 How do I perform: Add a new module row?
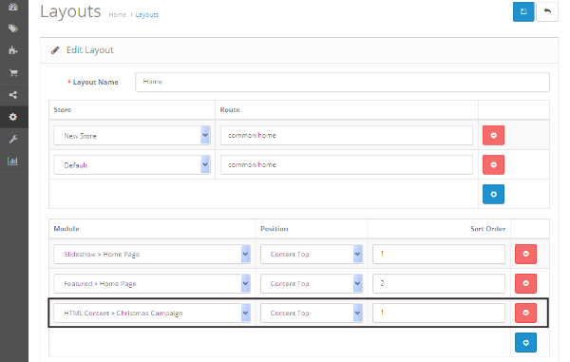[525, 342]
